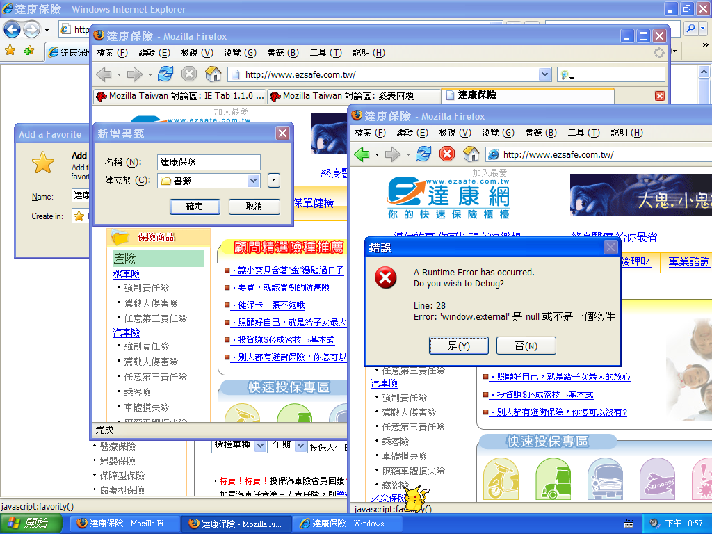Reload the page in the rear Firefox window
The width and height of the screenshot is (712, 534).
click(165, 74)
